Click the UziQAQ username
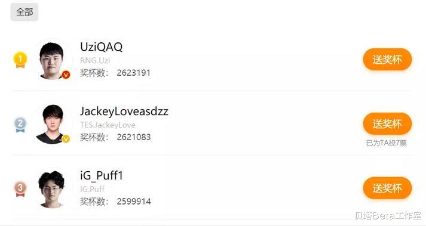 [x=102, y=47]
